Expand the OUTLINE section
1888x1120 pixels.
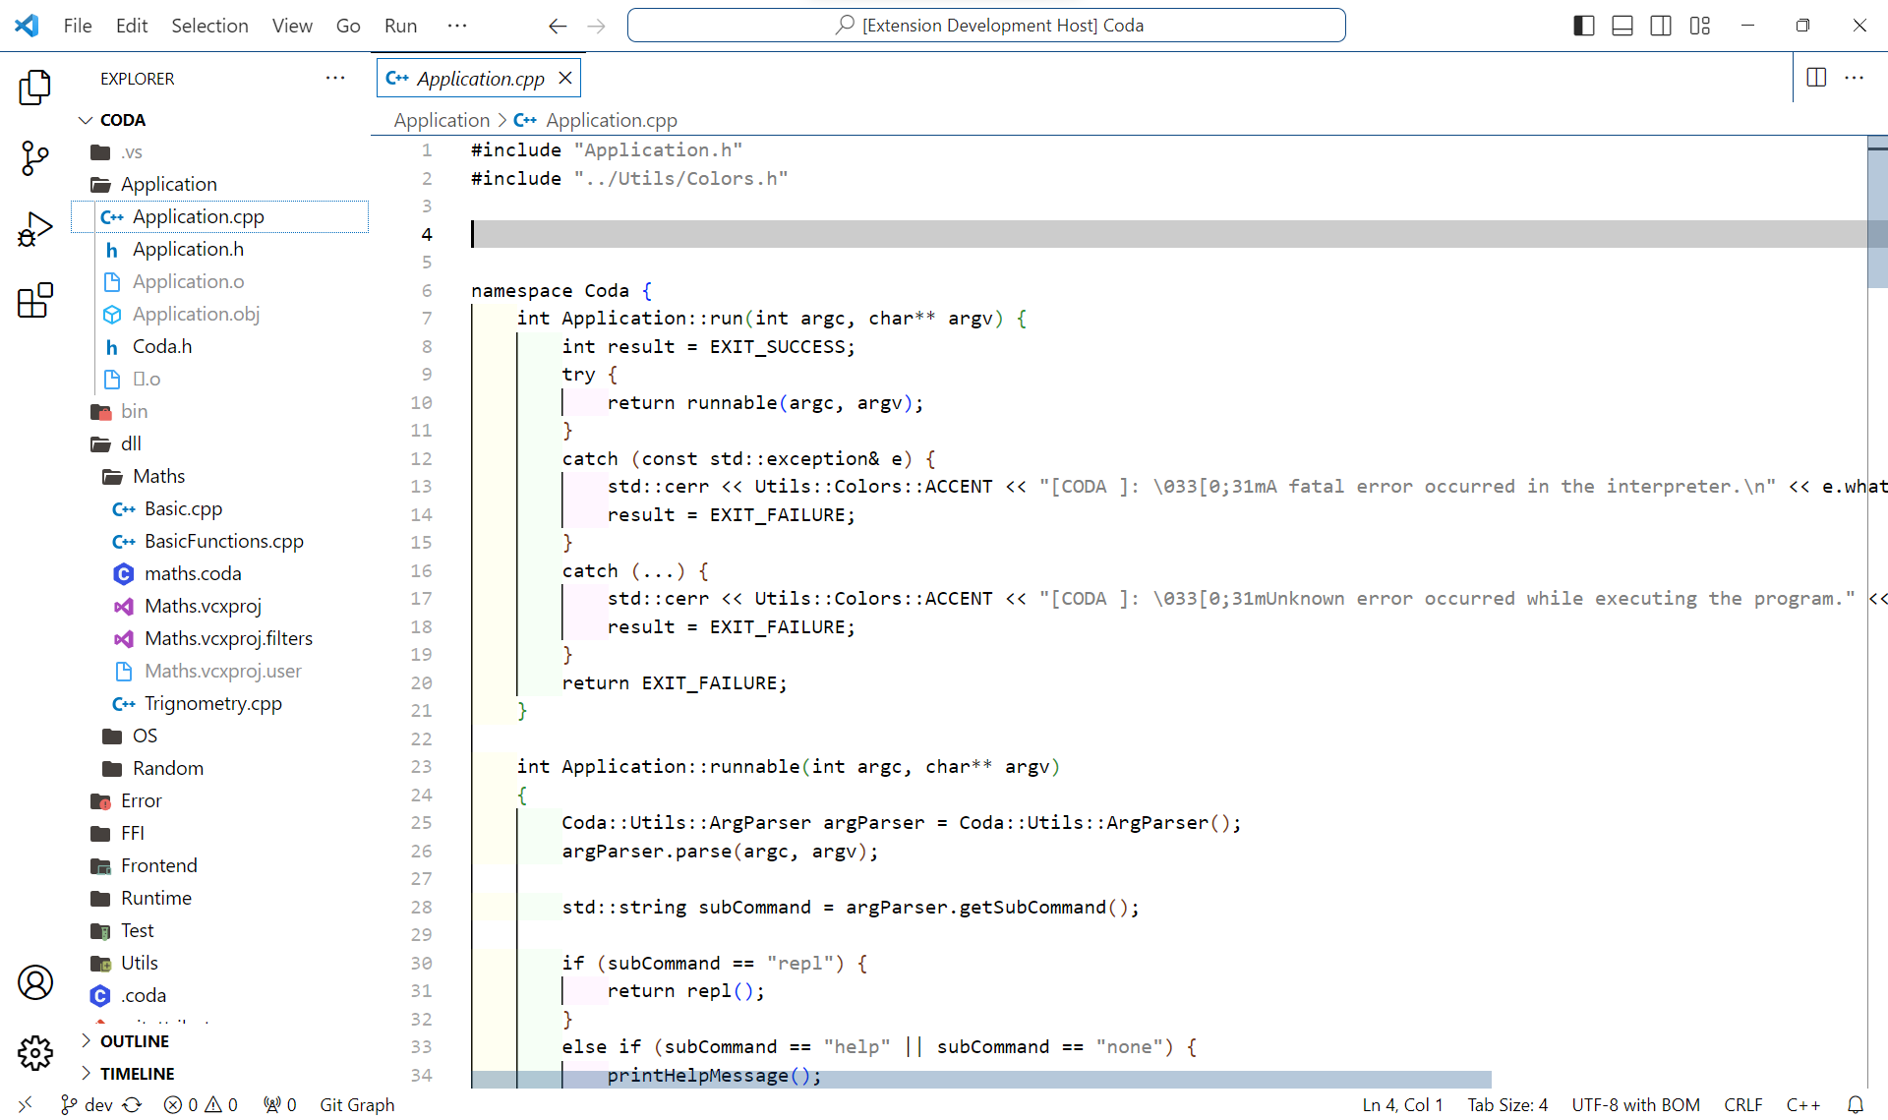(x=222, y=1041)
